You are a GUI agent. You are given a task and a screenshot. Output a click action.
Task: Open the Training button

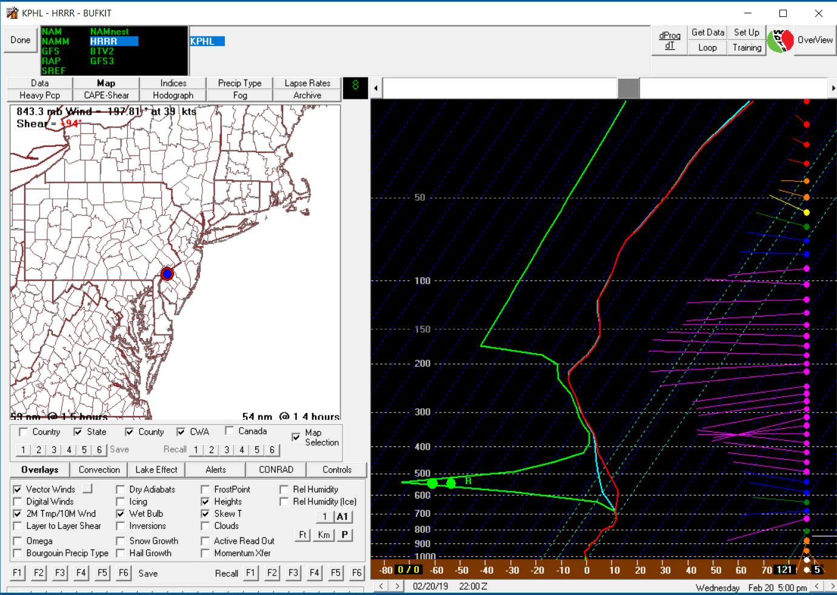point(747,47)
